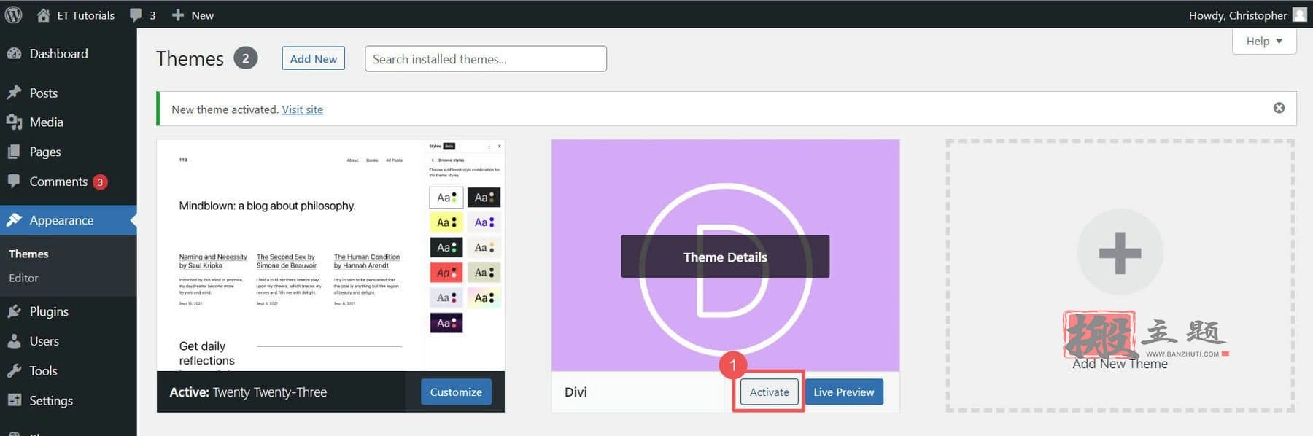Click the Dashboard gauge icon
Image resolution: width=1313 pixels, height=436 pixels.
coord(14,53)
